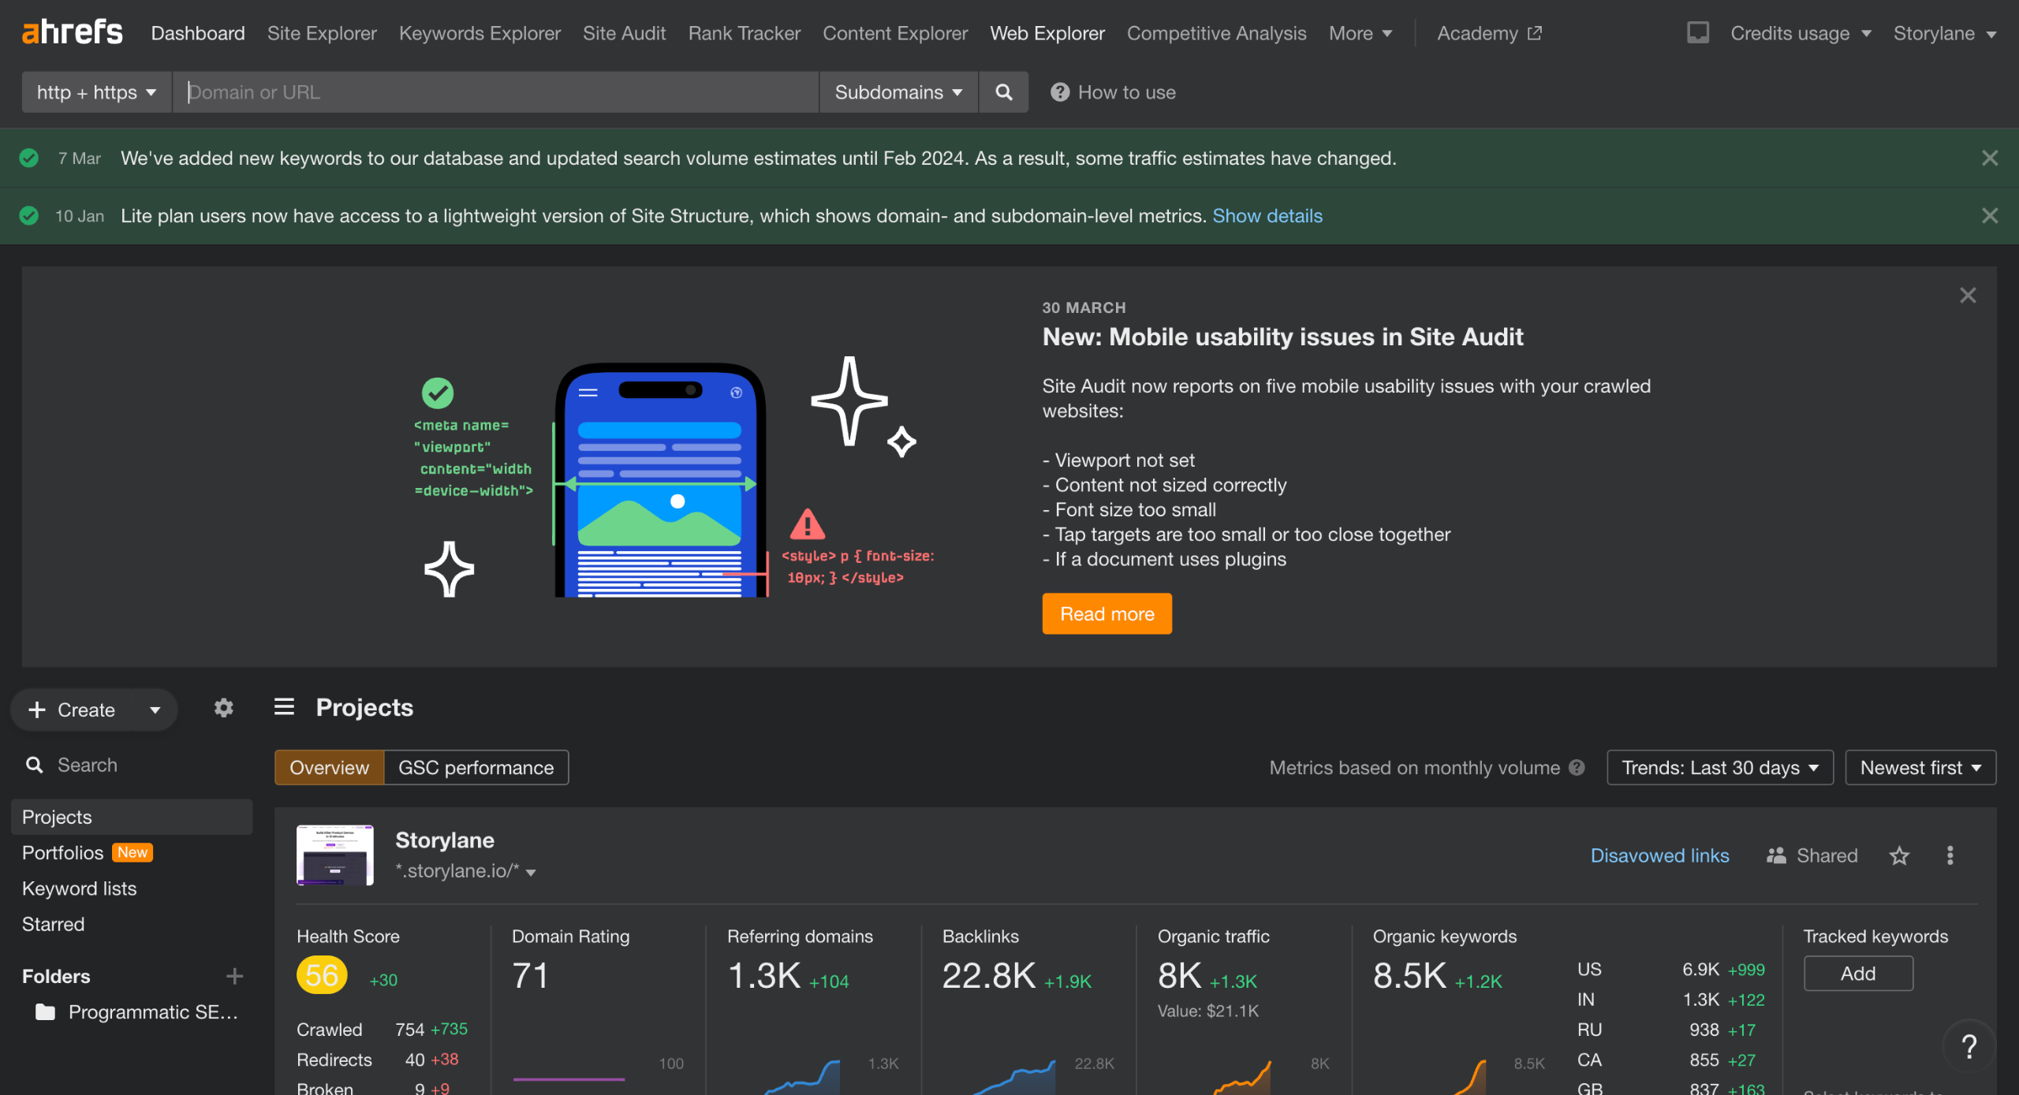Dismiss the 10 Jan Lite plan notification
The image size is (2019, 1095).
1990,215
